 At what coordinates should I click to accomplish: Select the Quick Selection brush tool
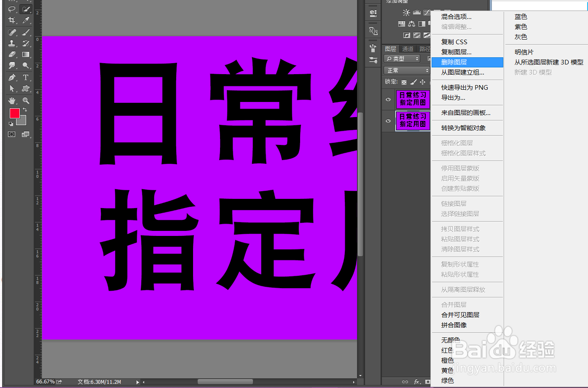(x=26, y=9)
